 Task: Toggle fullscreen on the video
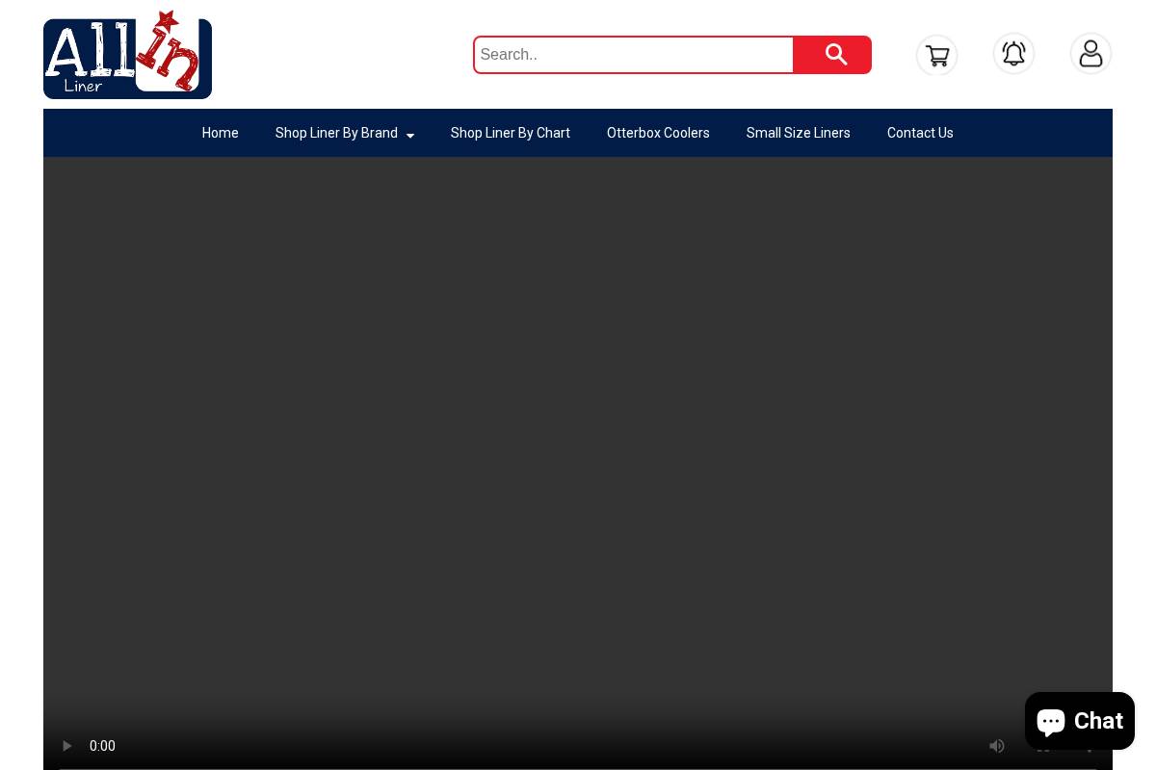1044,746
